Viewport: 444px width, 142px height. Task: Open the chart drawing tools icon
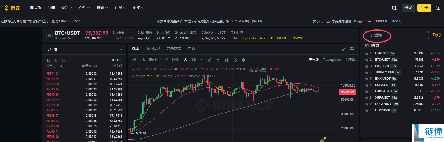click(218, 60)
